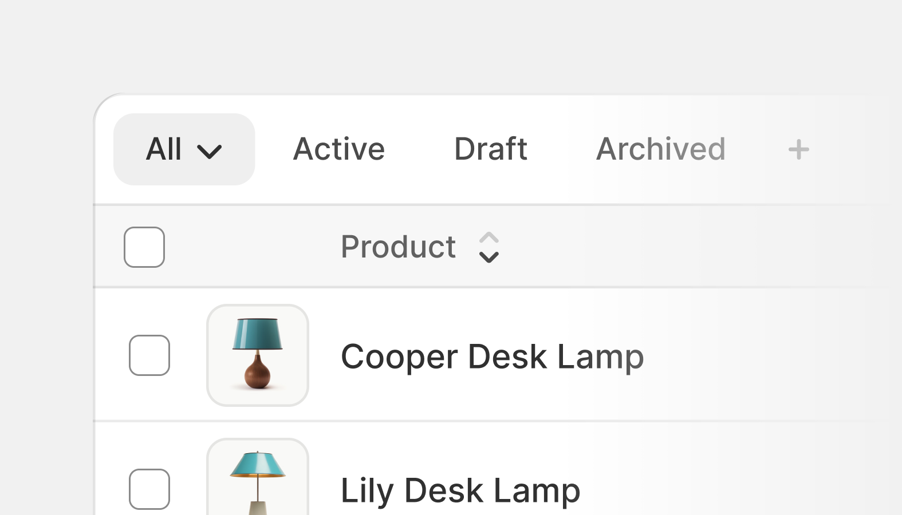
Task: Sort by the Product column header
Action: tap(398, 247)
